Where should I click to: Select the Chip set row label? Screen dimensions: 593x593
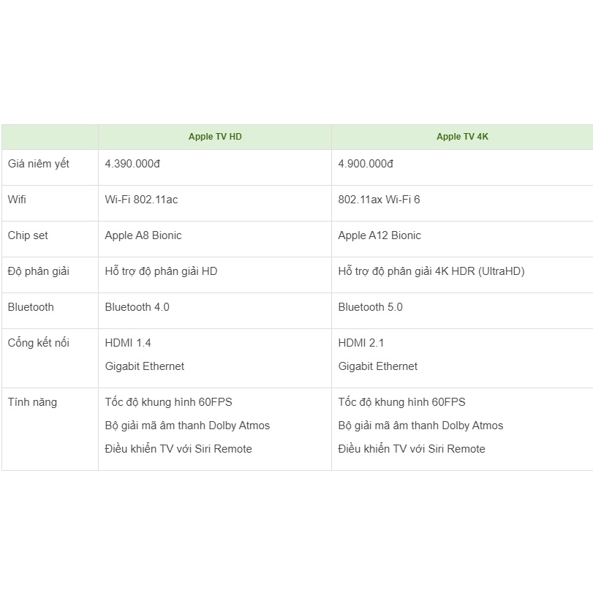28,235
